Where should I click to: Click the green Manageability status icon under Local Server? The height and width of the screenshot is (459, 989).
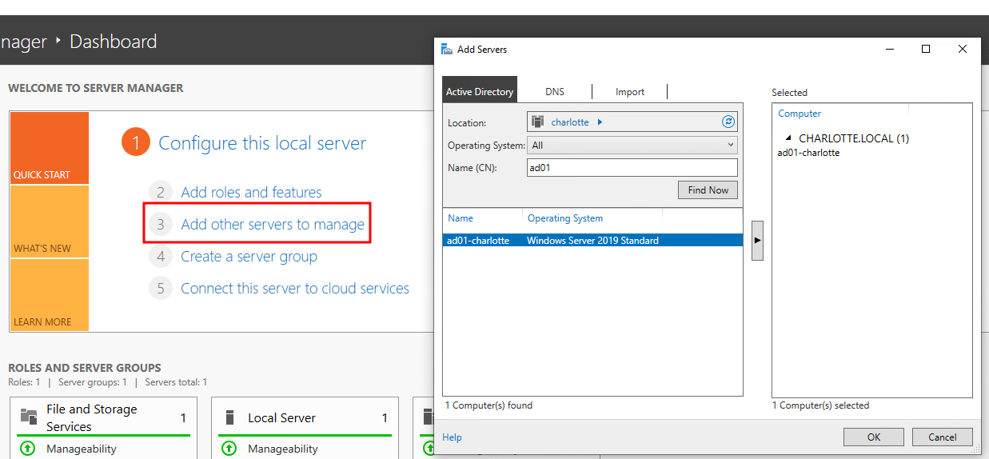point(229,449)
